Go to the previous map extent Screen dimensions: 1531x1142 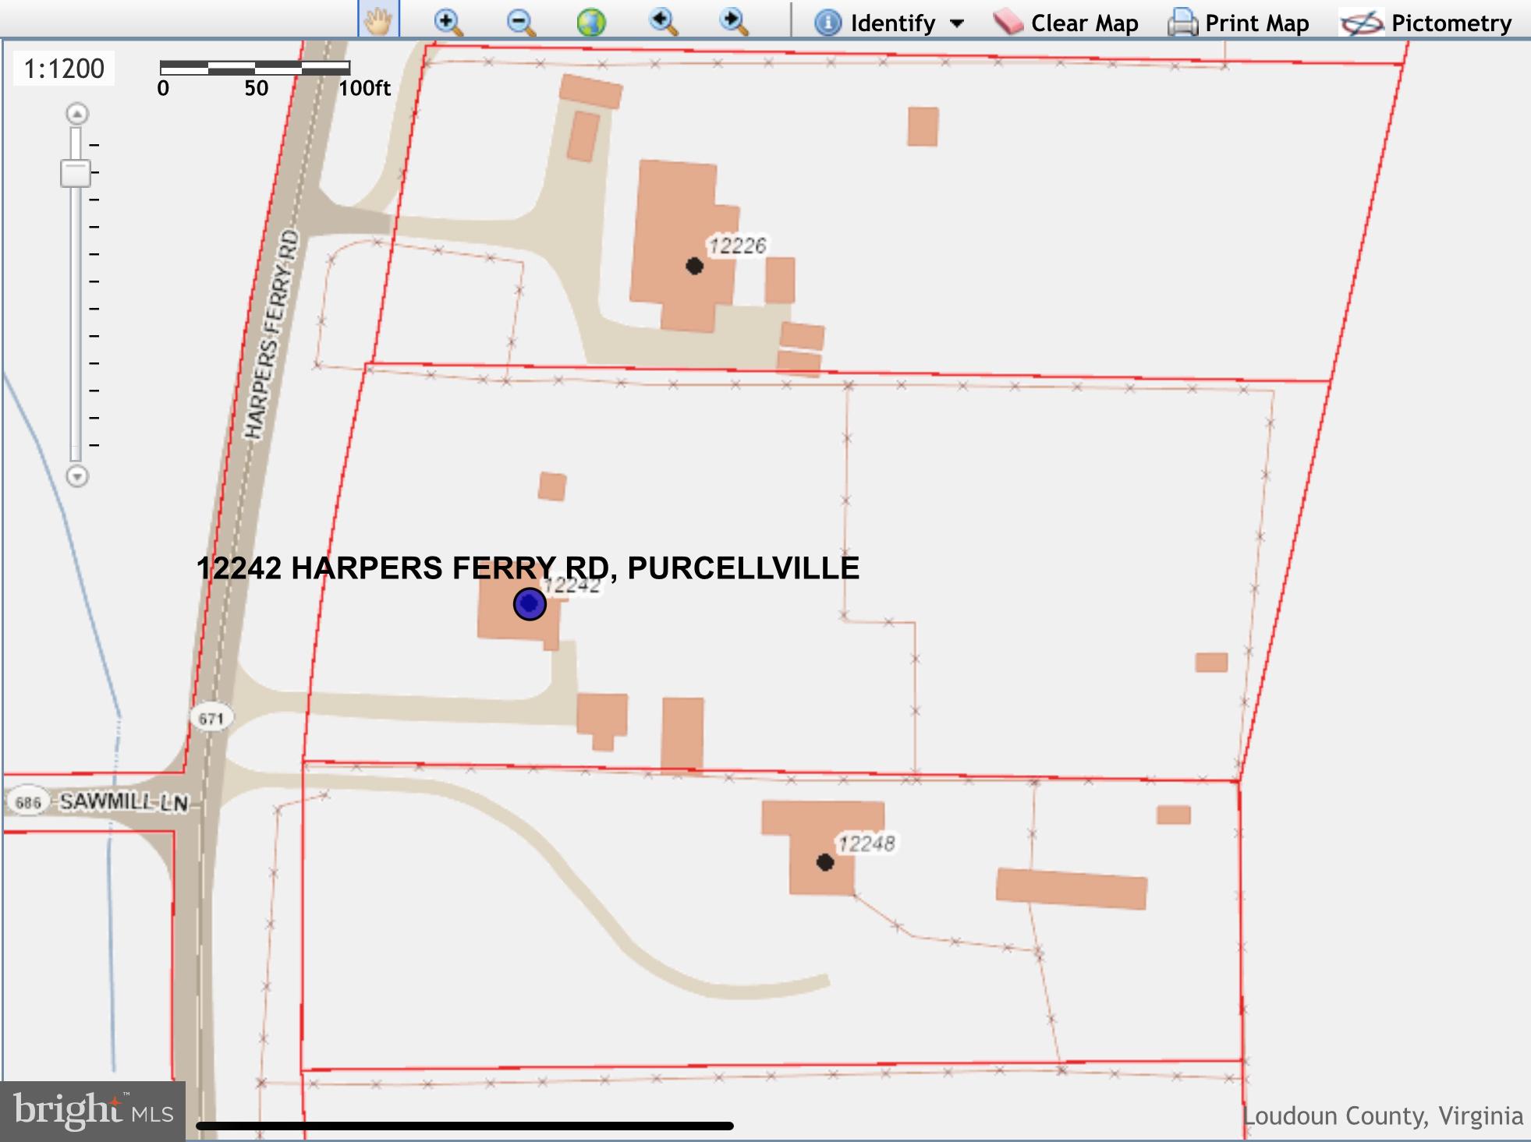(663, 22)
